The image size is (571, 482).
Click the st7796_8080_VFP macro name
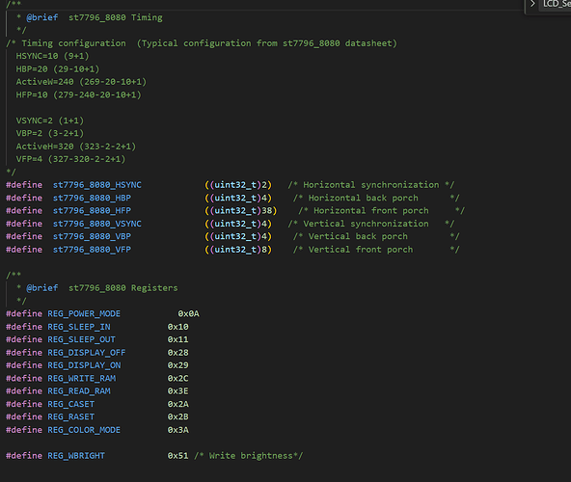coord(92,250)
